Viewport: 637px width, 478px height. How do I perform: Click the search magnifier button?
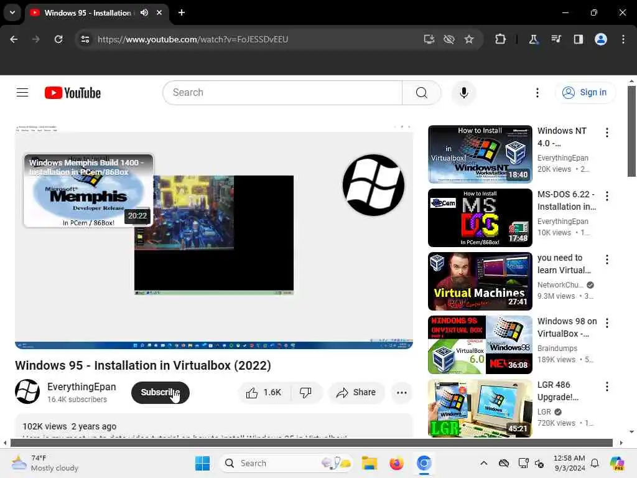tap(421, 93)
